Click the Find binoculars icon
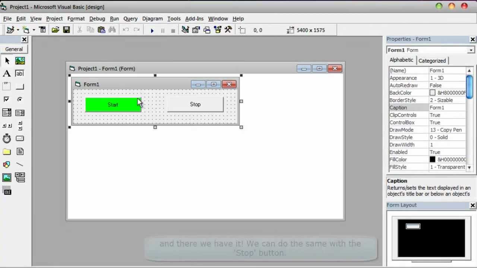 [x=112, y=30]
